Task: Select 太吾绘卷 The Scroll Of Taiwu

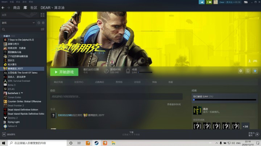Action: click(x=22, y=73)
